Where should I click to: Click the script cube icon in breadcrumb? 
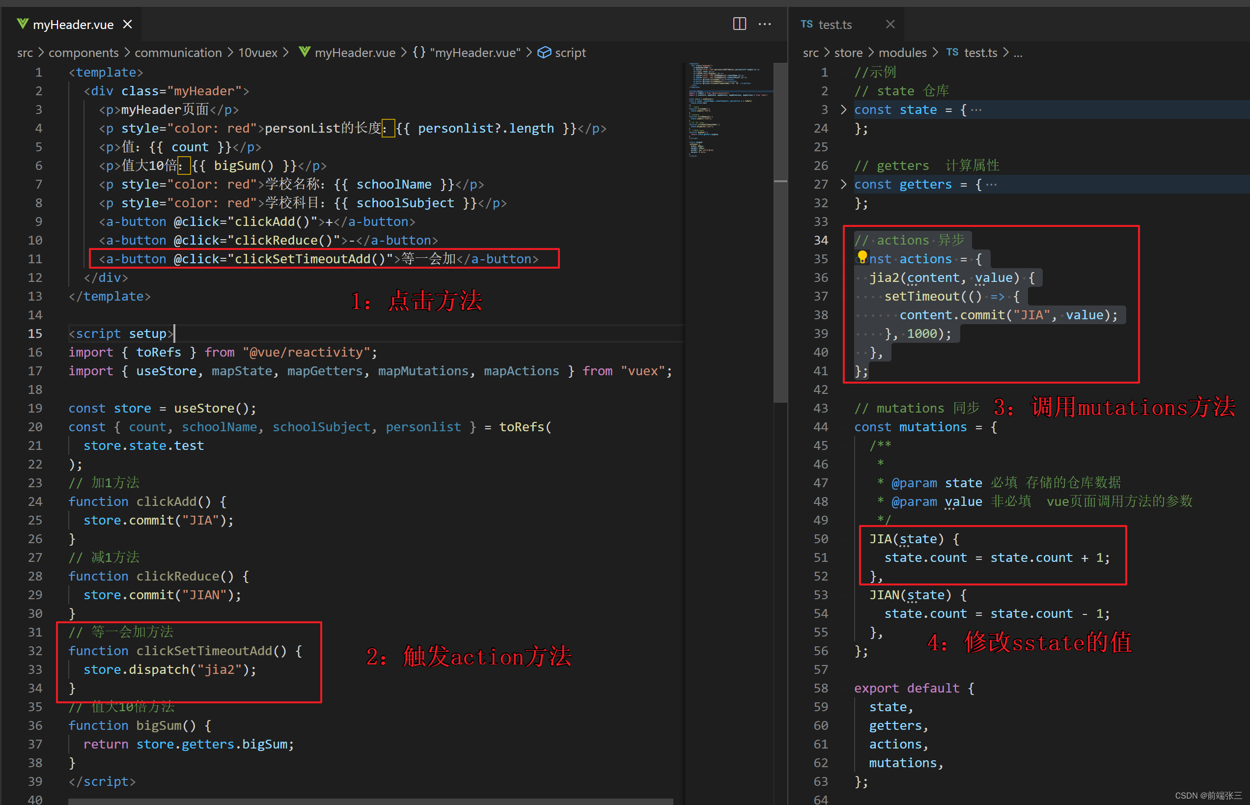click(x=544, y=52)
